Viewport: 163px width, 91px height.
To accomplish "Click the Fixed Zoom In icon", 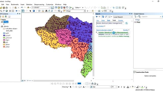I will click(10, 11).
